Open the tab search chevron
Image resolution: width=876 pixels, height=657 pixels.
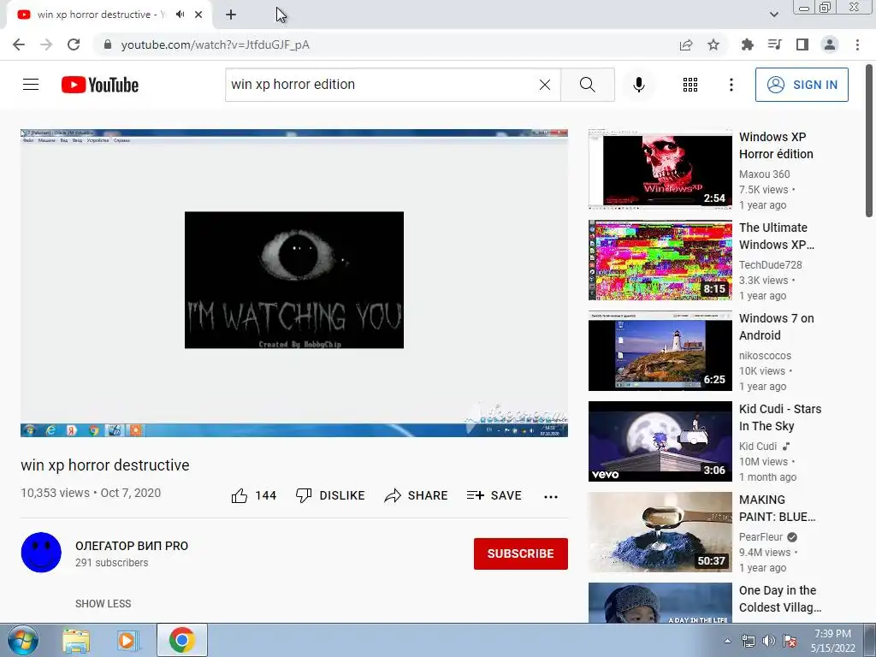click(773, 15)
